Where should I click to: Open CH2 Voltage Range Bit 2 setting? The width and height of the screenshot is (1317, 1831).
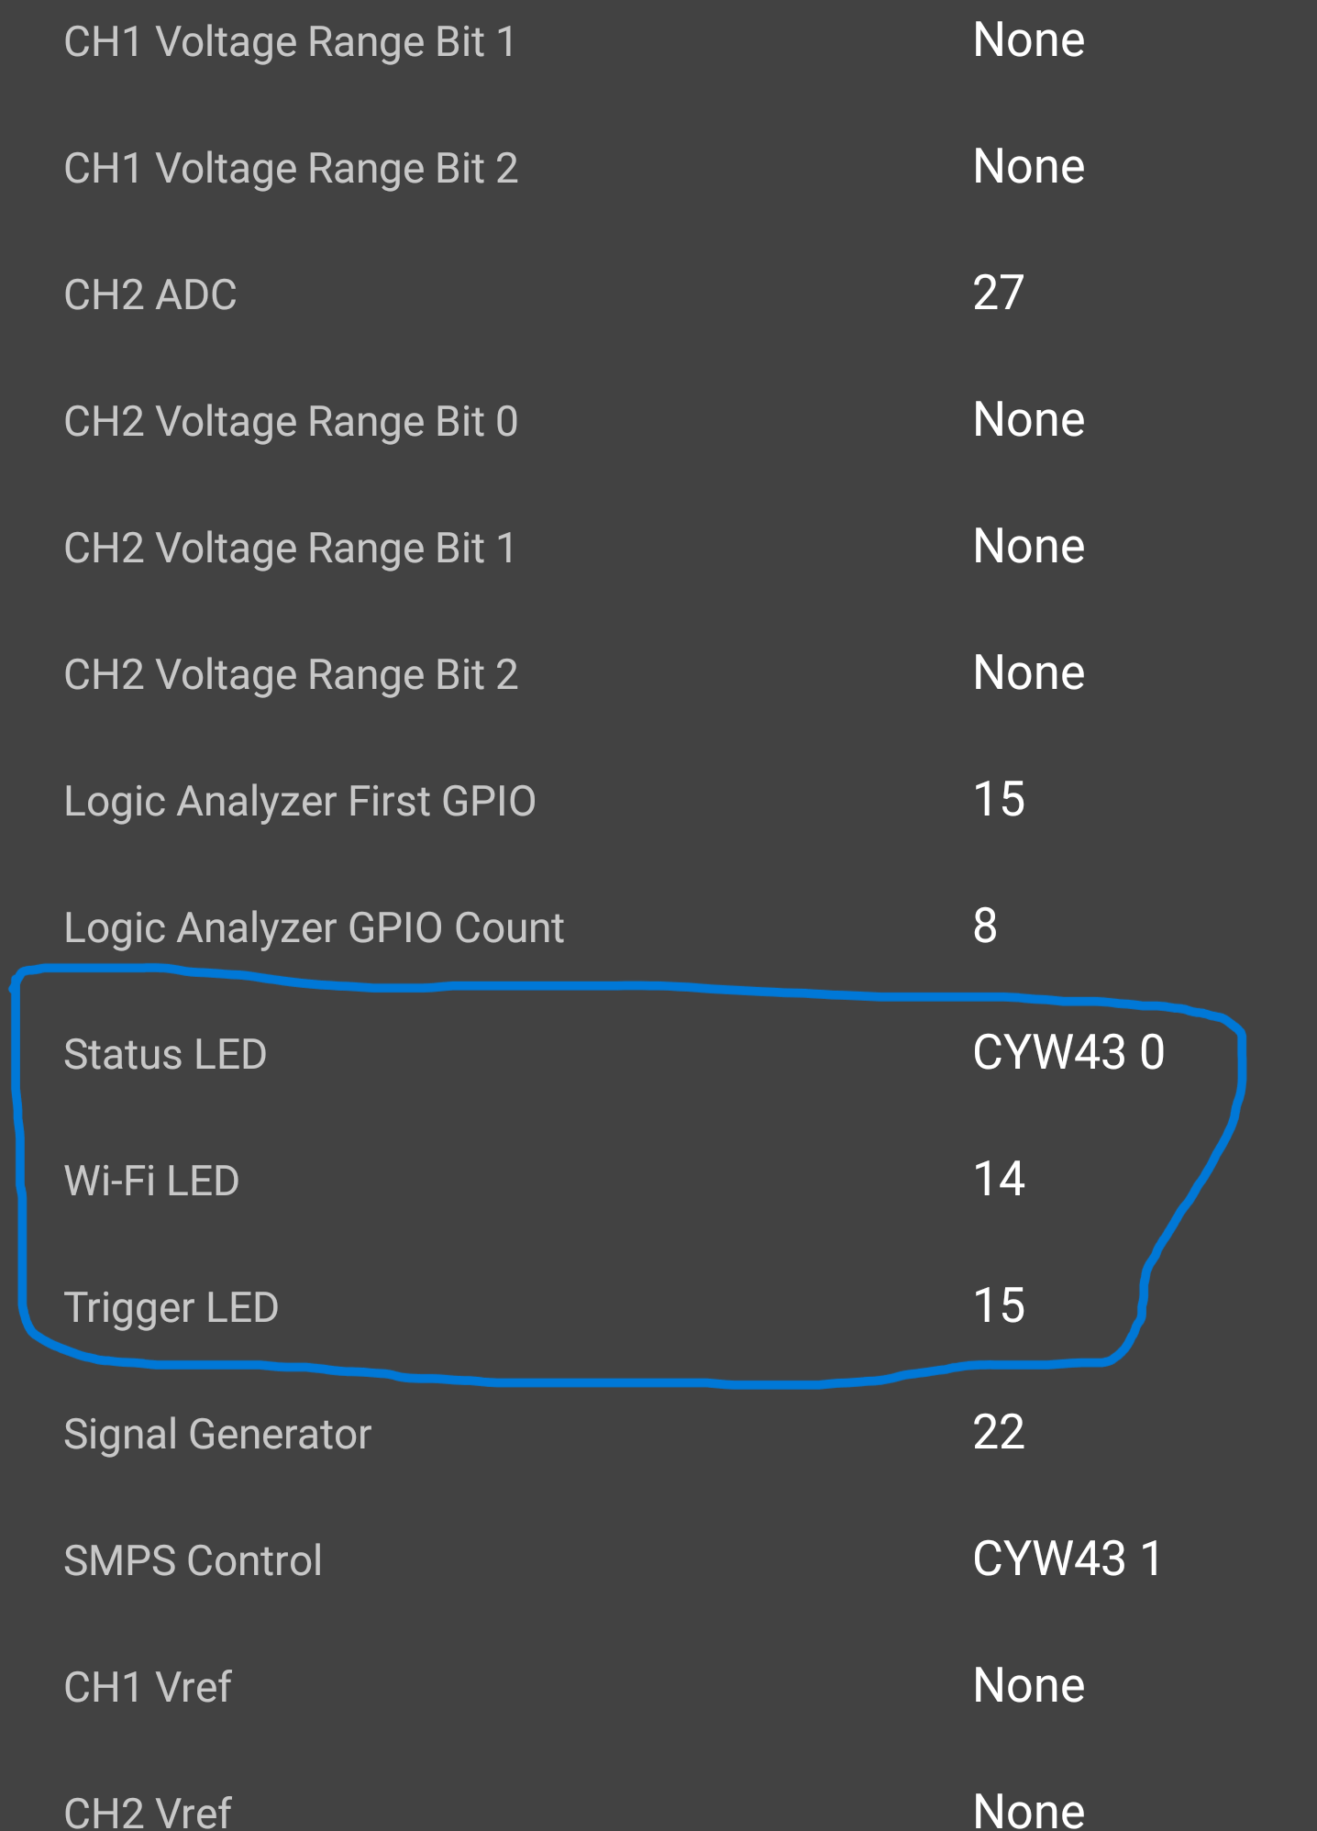click(658, 675)
